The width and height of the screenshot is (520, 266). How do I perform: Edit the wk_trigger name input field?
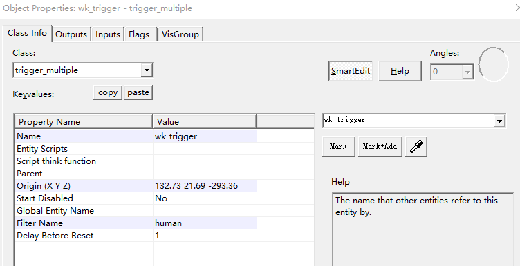[408, 121]
